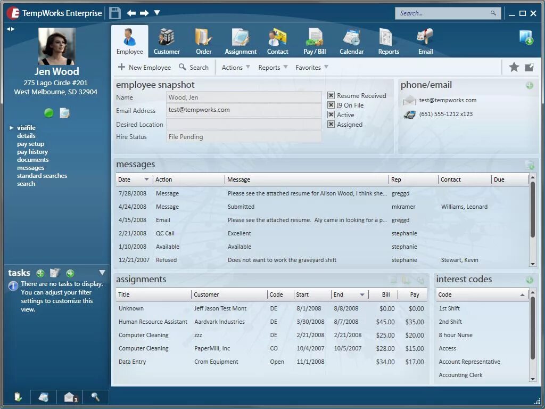Switch to the Contact tab
Image resolution: width=545 pixels, height=409 pixels.
(277, 37)
